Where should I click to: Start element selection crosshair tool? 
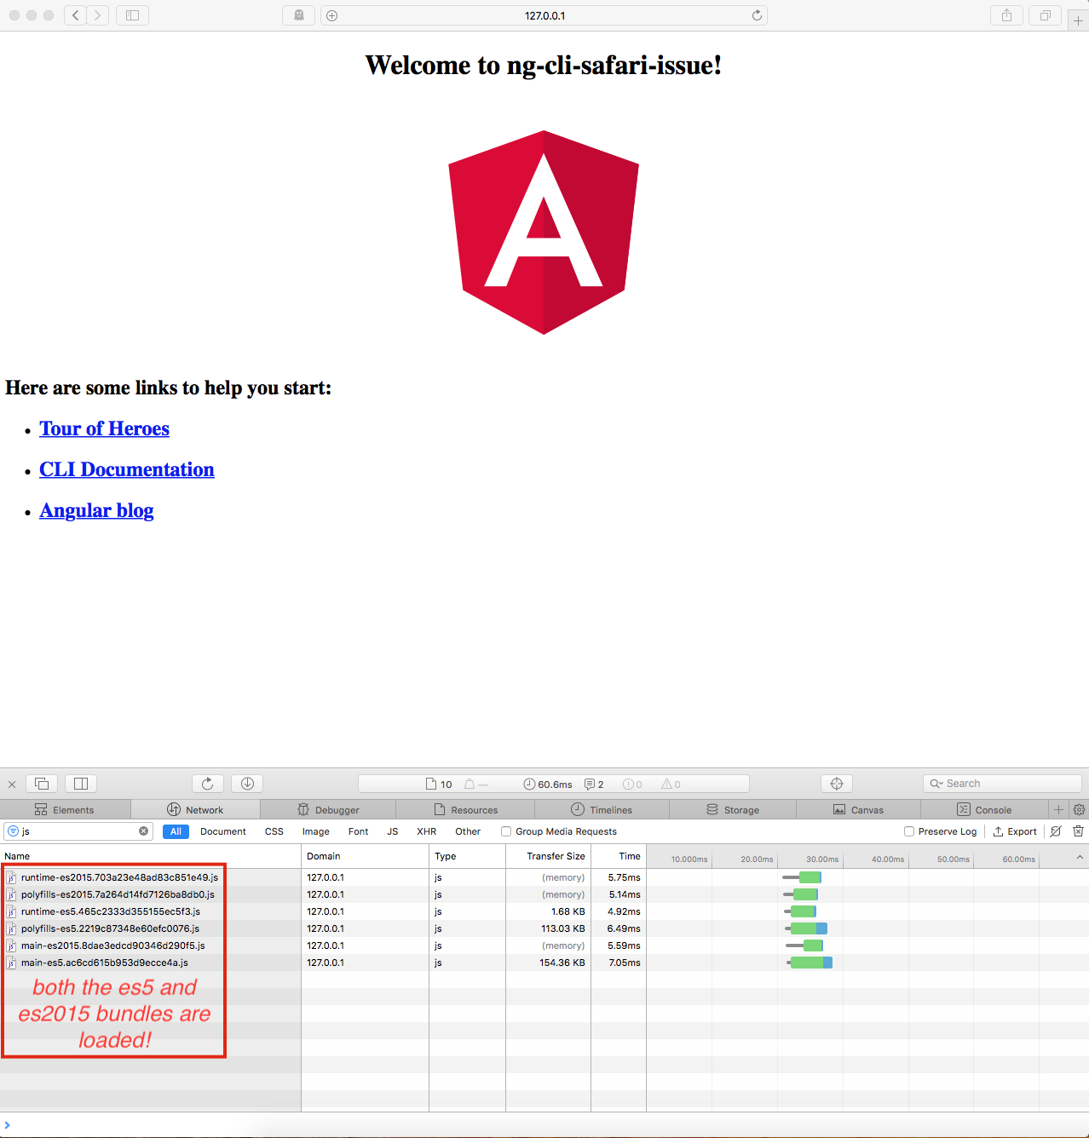point(837,784)
